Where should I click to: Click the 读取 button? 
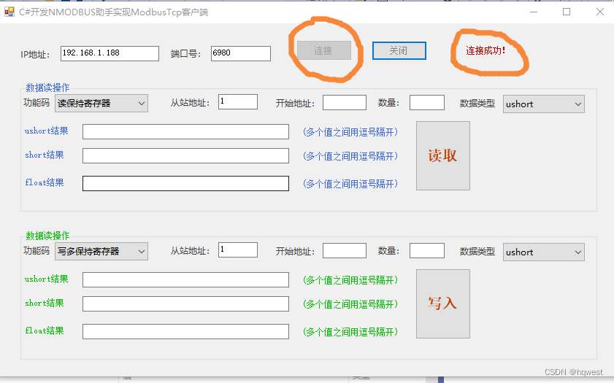443,155
